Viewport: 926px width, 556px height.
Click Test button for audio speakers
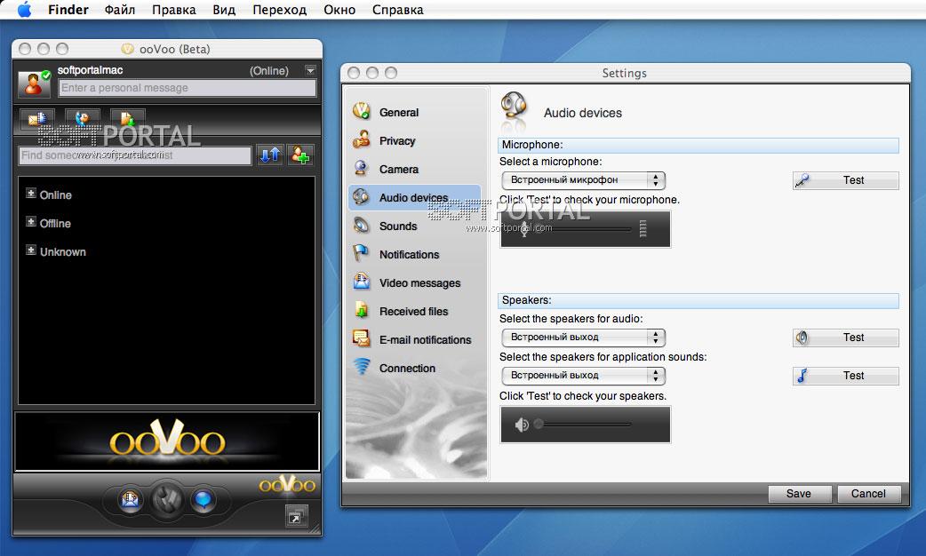[x=846, y=338]
